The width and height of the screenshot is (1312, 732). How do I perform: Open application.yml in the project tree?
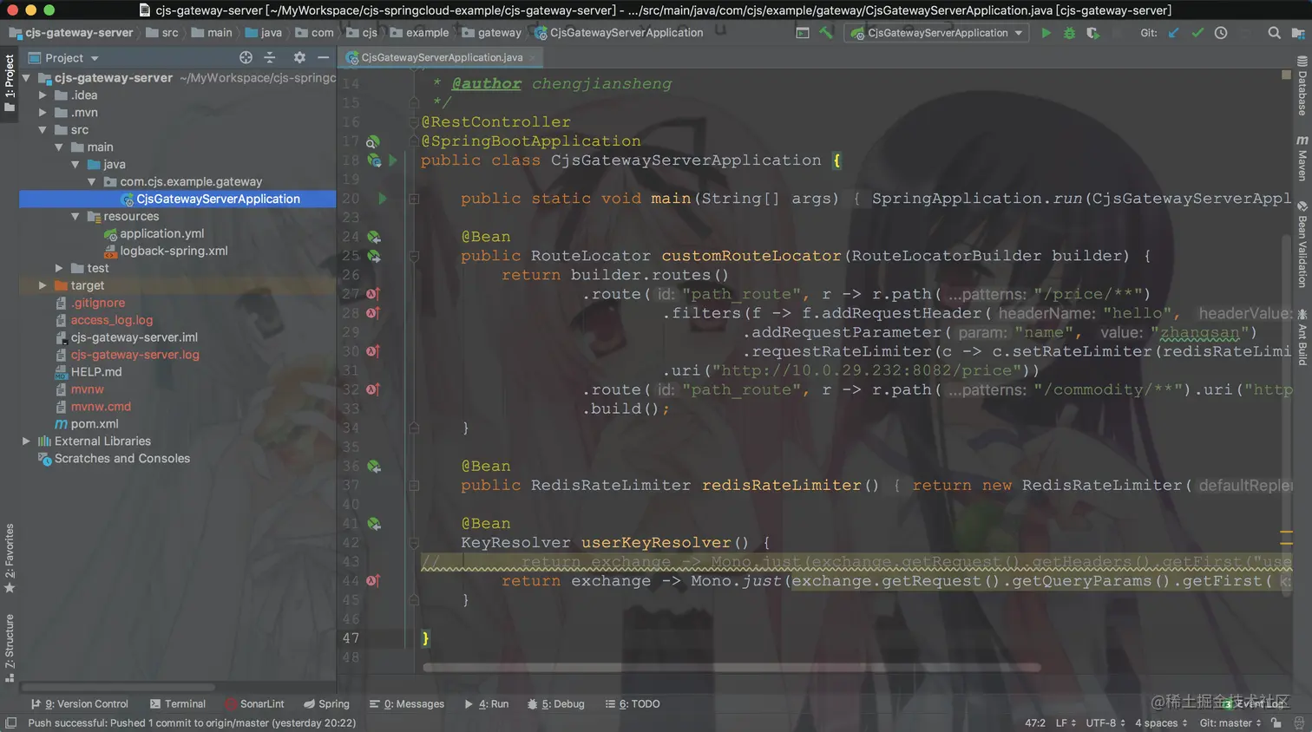tap(161, 233)
